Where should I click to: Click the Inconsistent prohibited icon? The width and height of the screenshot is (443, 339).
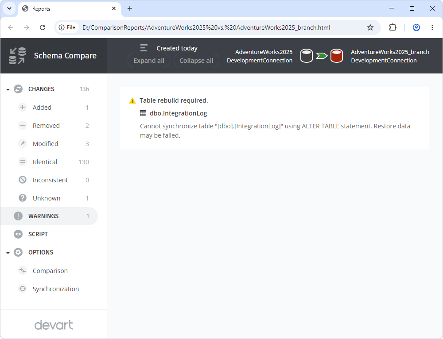coord(23,180)
